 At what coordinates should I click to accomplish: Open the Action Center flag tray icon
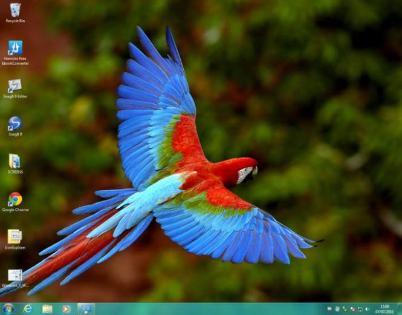(x=329, y=308)
